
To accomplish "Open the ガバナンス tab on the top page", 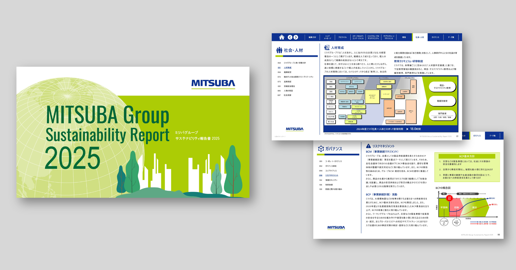I will [435, 37].
